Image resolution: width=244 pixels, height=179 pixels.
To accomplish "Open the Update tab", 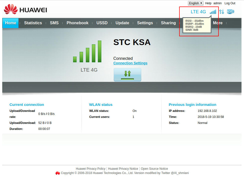I will 122,23.
